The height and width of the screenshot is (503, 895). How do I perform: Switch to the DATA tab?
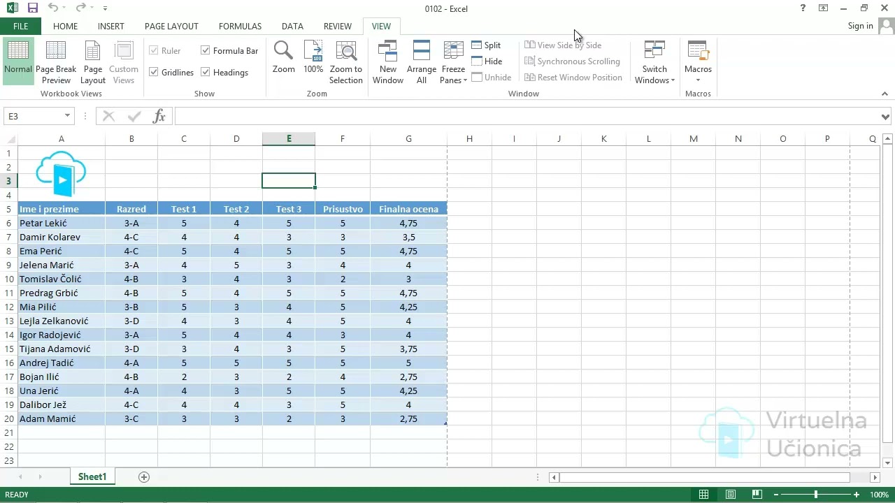coord(292,26)
